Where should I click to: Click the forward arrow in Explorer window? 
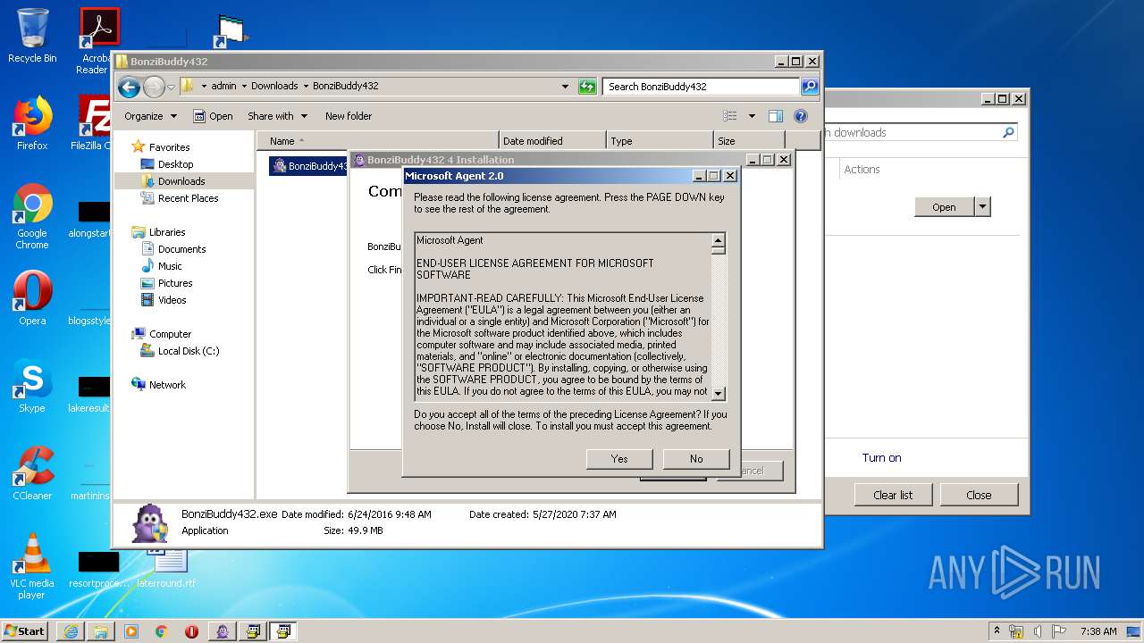[x=154, y=87]
